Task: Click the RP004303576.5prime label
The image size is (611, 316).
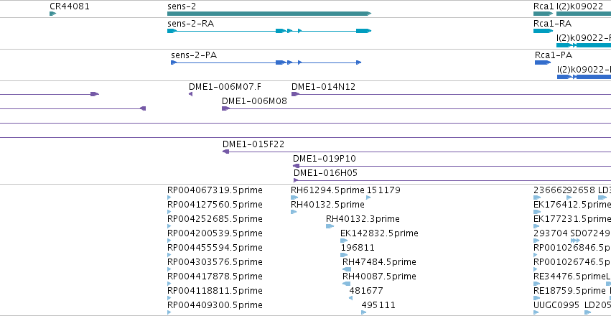Action: (x=215, y=262)
